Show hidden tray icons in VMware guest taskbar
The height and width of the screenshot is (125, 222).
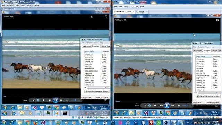(197, 113)
